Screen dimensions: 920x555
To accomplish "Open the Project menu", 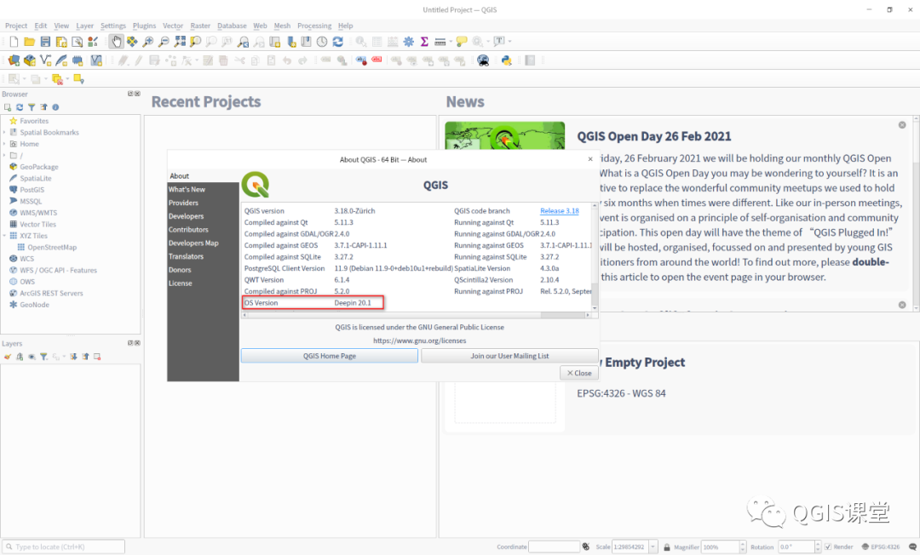I will [16, 26].
